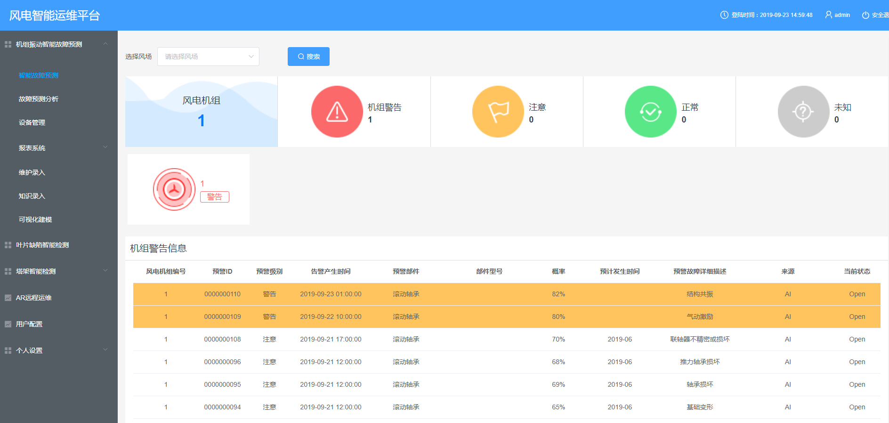Open 智能故障预测 menu item
This screenshot has height=423, width=889.
click(39, 75)
